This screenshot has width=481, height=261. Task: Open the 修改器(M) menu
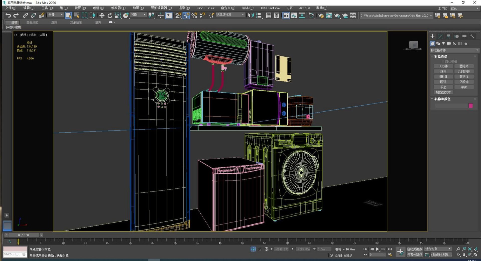(118, 8)
